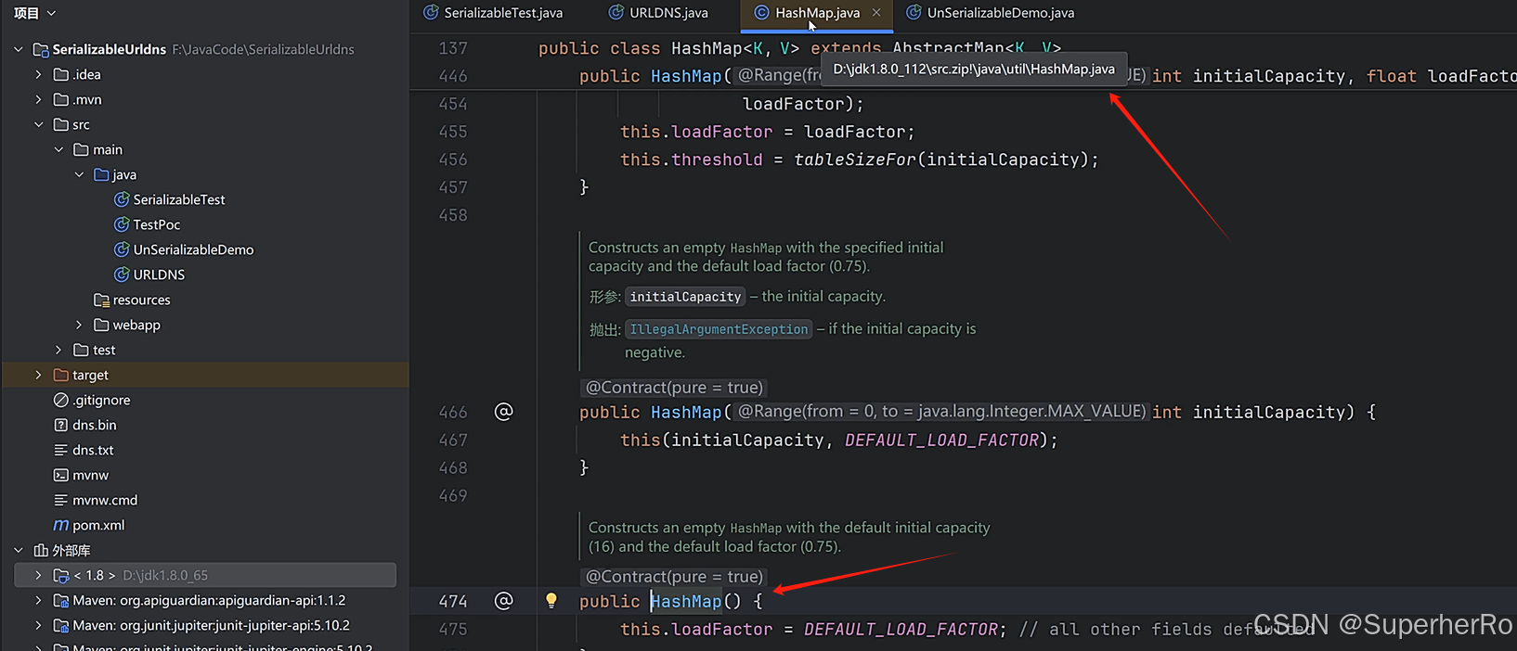The width and height of the screenshot is (1517, 651).
Task: Click the class icon on HashMap.java tab
Action: tap(761, 13)
